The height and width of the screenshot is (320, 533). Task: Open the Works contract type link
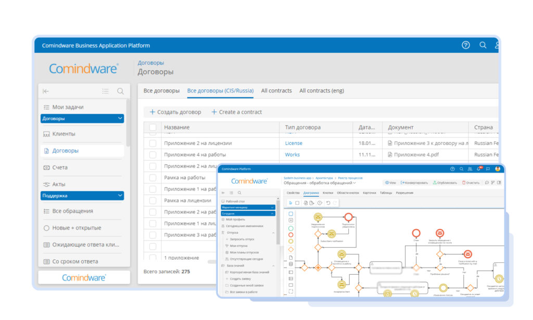[292, 155]
